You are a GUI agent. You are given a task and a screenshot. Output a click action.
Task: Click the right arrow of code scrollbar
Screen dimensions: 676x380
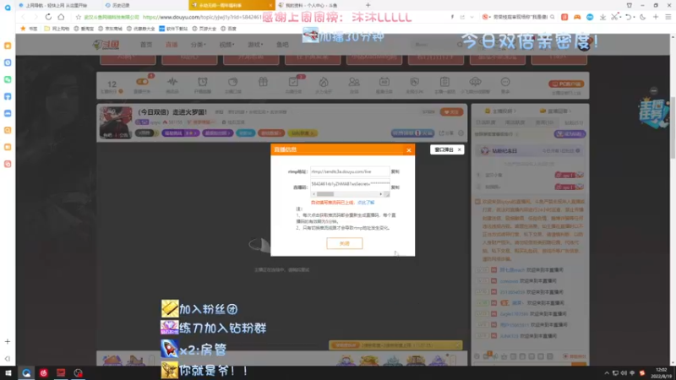(x=380, y=194)
